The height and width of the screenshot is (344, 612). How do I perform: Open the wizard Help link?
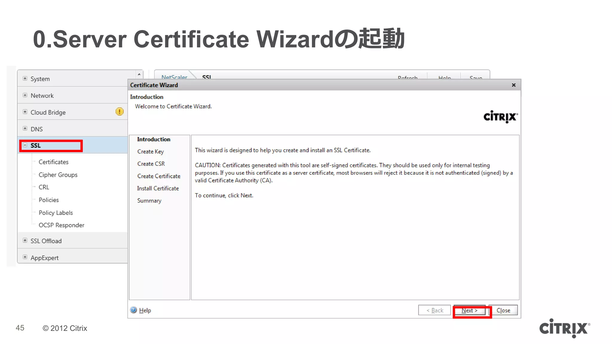click(x=145, y=310)
